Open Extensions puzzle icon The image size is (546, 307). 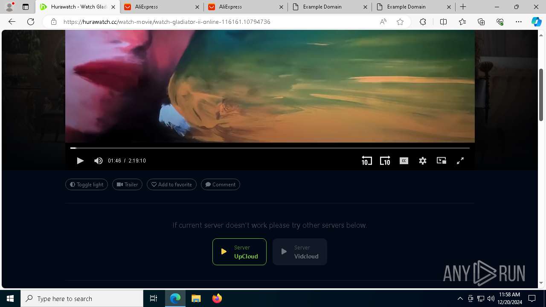click(423, 22)
